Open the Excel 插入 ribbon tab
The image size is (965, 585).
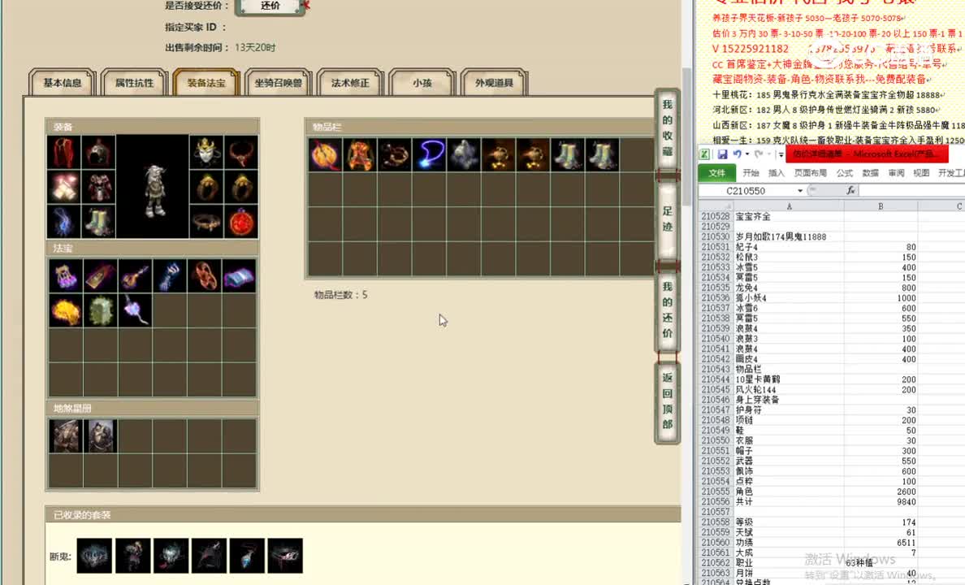pyautogui.click(x=777, y=173)
